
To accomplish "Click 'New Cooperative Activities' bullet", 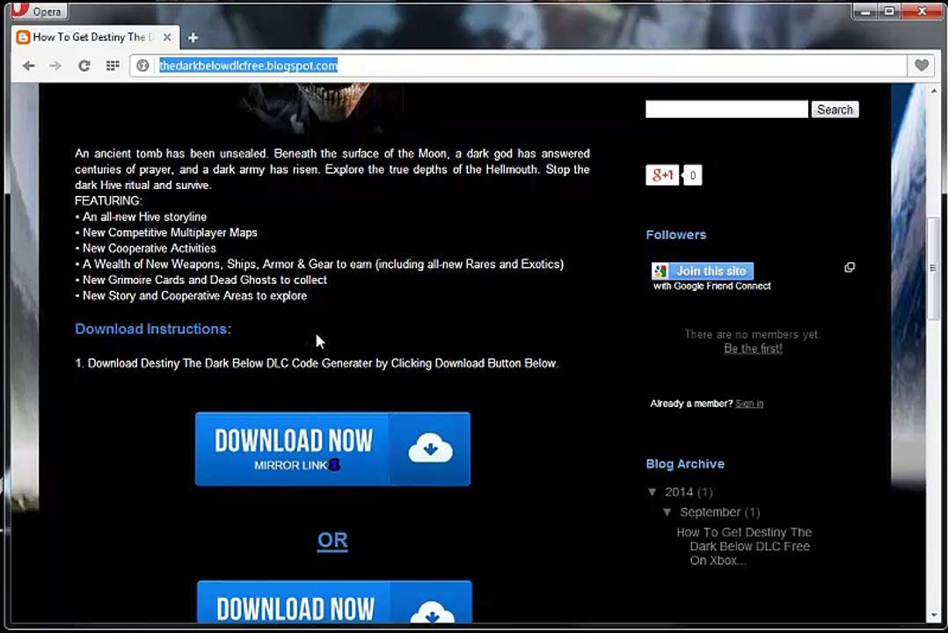I will pos(146,249).
